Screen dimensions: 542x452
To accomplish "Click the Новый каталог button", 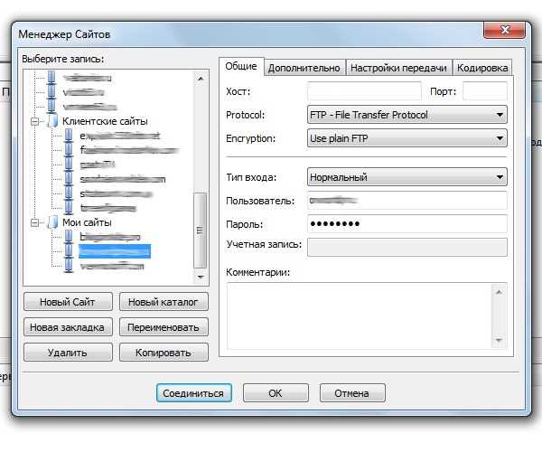I will (164, 302).
